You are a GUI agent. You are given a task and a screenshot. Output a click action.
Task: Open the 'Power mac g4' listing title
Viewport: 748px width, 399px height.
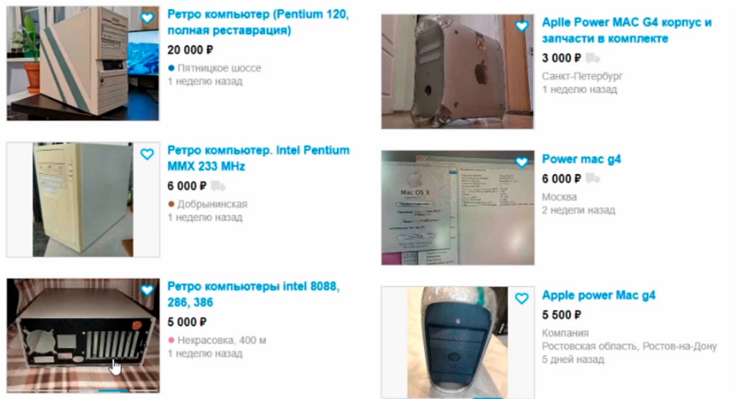pyautogui.click(x=581, y=159)
